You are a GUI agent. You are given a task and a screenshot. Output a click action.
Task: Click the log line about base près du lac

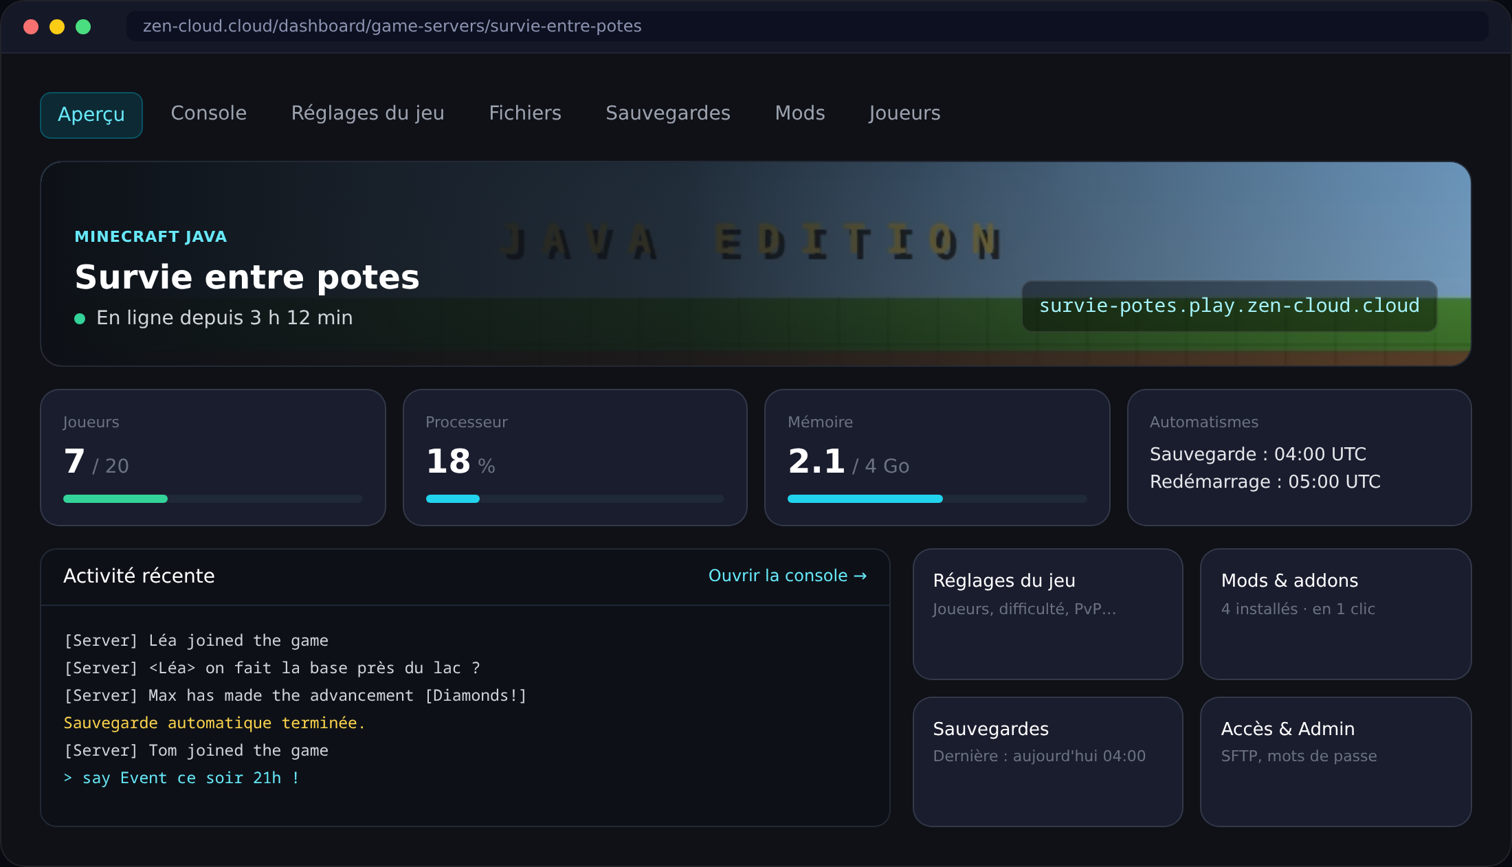(x=272, y=668)
